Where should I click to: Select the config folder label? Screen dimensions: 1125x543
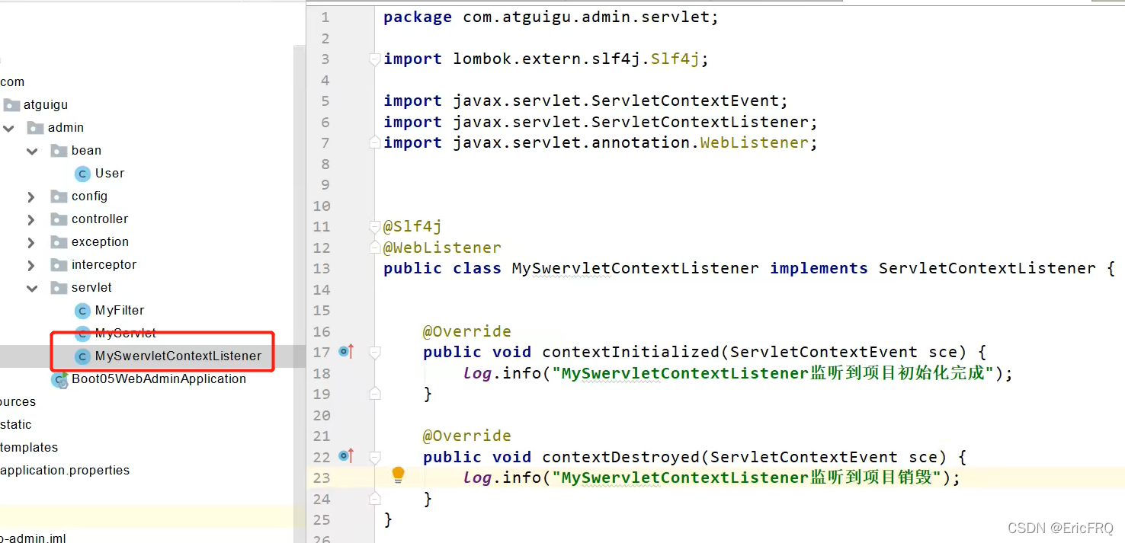89,196
